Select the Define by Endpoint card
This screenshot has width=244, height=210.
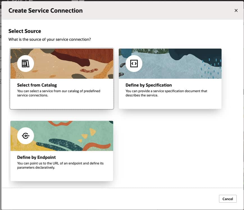click(62, 151)
